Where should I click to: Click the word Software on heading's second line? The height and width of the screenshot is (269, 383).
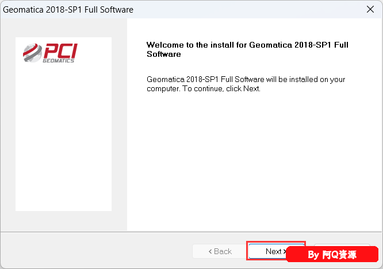(164, 54)
